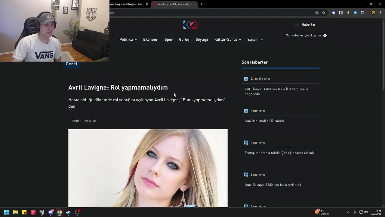This screenshot has height=217, width=385.
Task: Click the browser address bar
Action: click(211, 13)
